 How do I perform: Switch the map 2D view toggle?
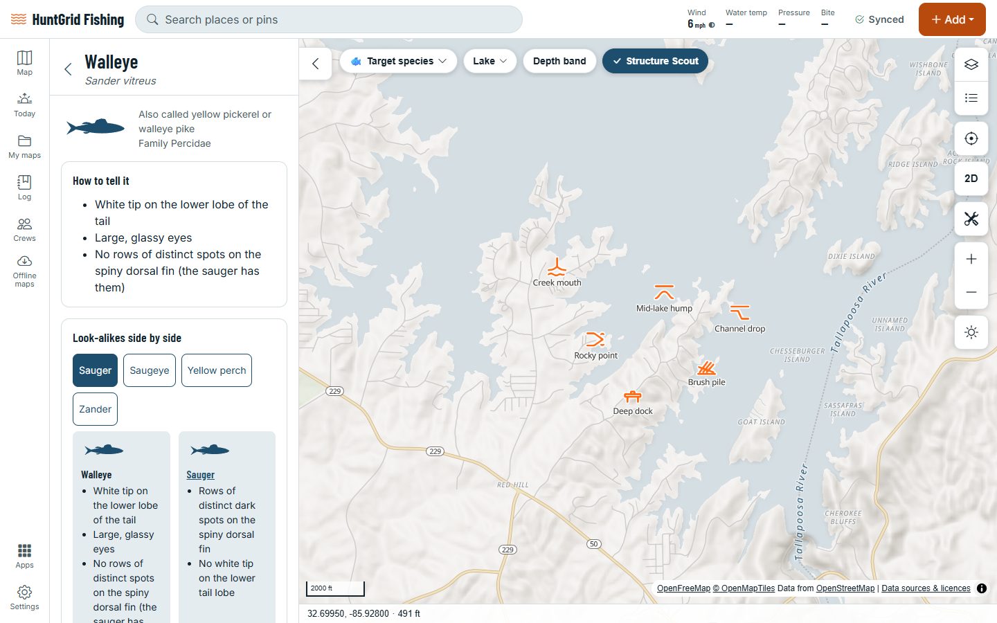(971, 179)
